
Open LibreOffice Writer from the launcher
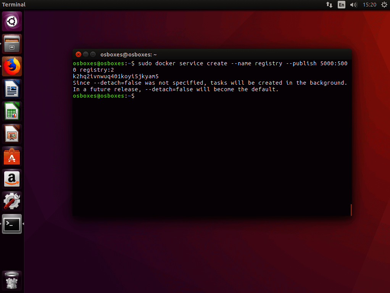tap(12, 89)
